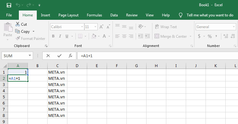The height and width of the screenshot is (124, 238).
Task: Open the Review ribbon tab
Action: tap(132, 15)
